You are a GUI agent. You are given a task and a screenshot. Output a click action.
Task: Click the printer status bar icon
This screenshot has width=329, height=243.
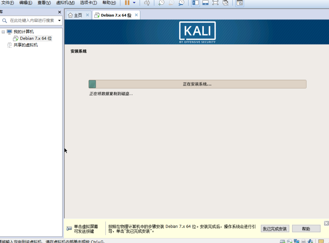pos(303,241)
